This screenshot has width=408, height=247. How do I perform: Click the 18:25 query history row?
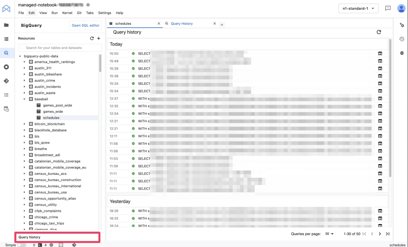[248, 218]
